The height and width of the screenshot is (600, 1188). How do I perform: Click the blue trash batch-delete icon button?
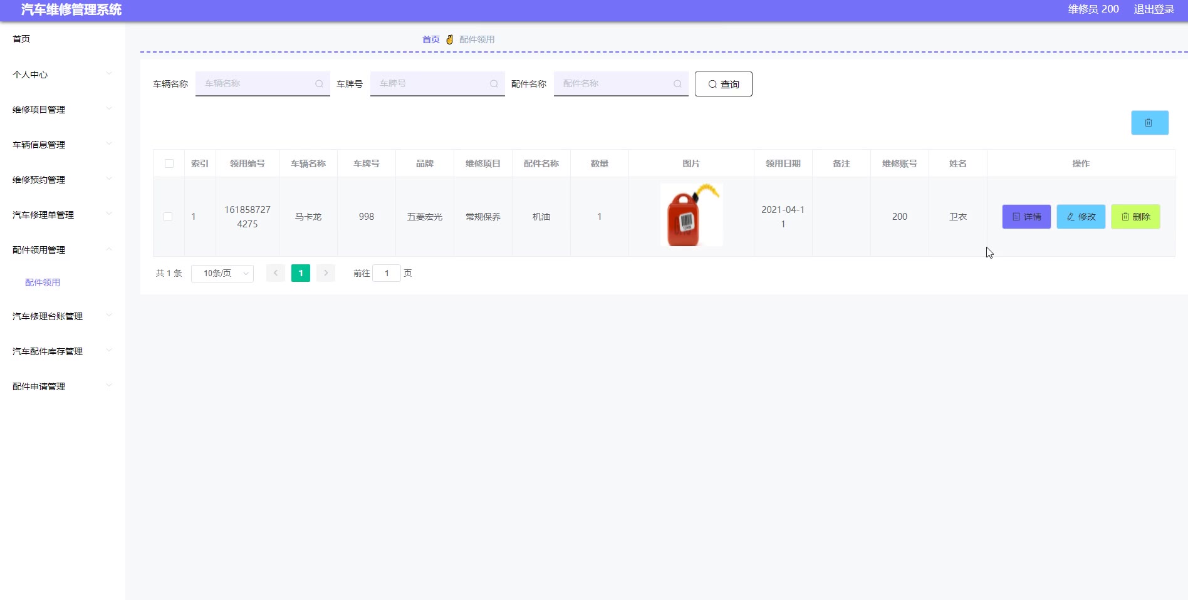pos(1149,123)
